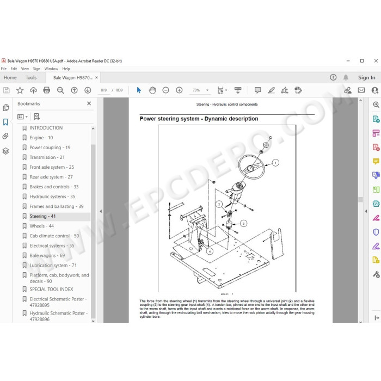381x381 pixels.
Task: Open the Window menu
Action: [51, 69]
